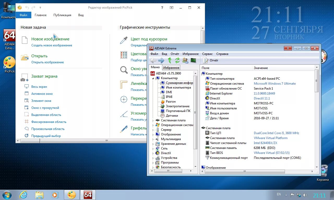The image size is (334, 200).
Task: Choose Элемент окна capture option
Action: tap(41, 101)
